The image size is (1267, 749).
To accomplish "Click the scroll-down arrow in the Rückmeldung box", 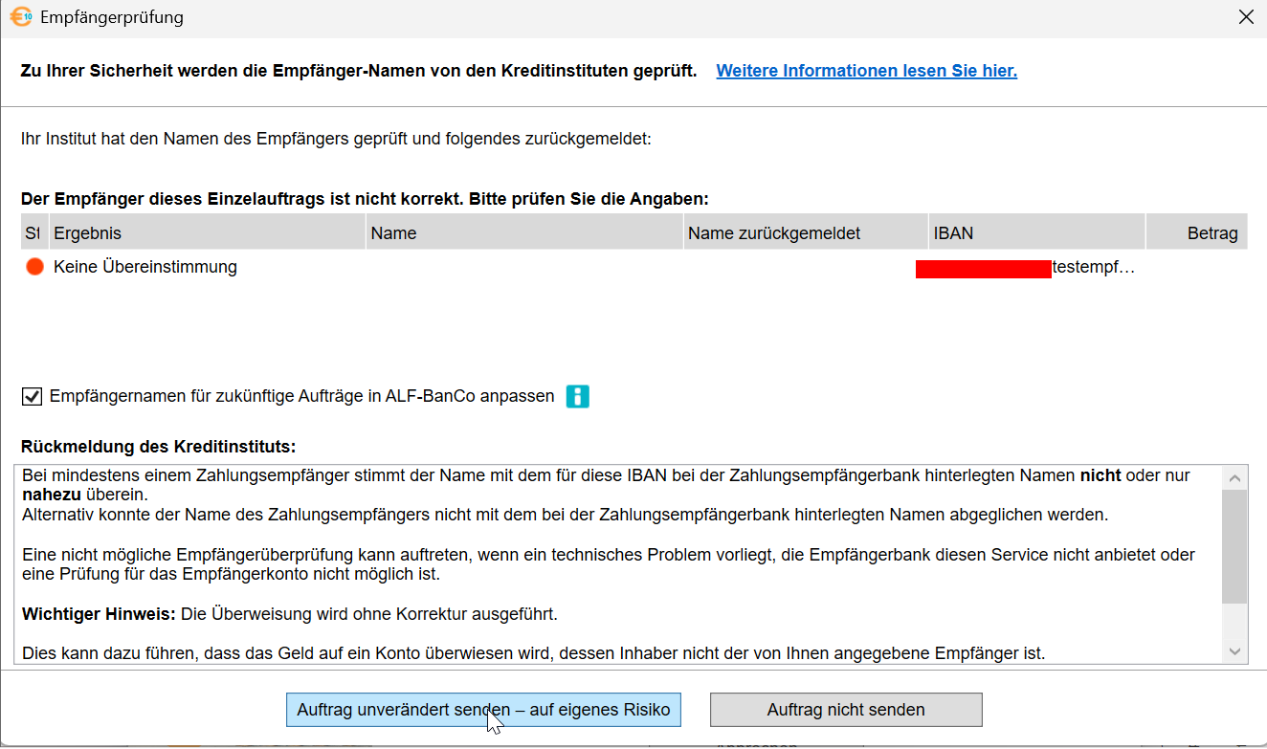I will 1234,651.
